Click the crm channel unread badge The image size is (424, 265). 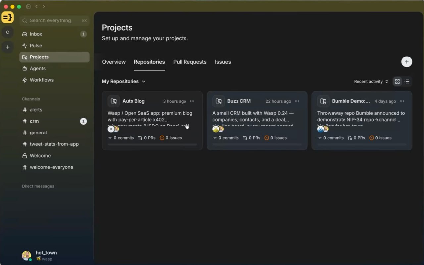(x=83, y=121)
